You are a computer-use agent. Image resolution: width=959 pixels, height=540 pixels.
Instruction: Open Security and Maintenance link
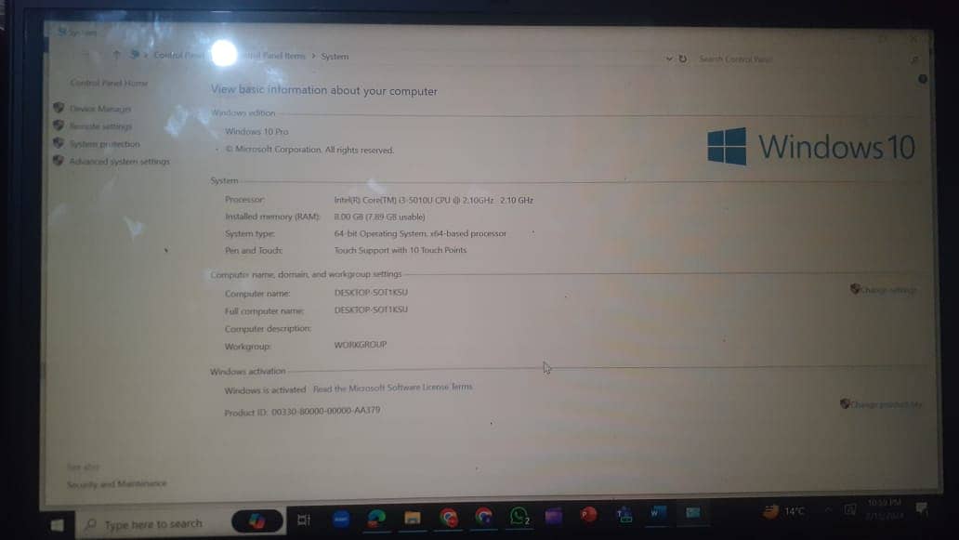point(117,483)
